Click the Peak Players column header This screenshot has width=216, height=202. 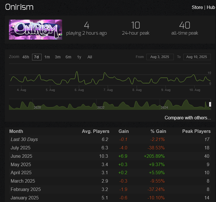tap(196, 131)
